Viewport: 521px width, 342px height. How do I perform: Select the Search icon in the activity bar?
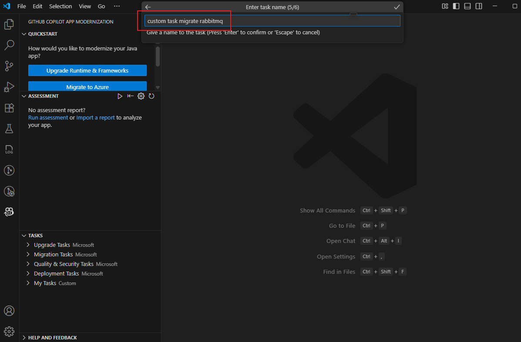[x=9, y=45]
